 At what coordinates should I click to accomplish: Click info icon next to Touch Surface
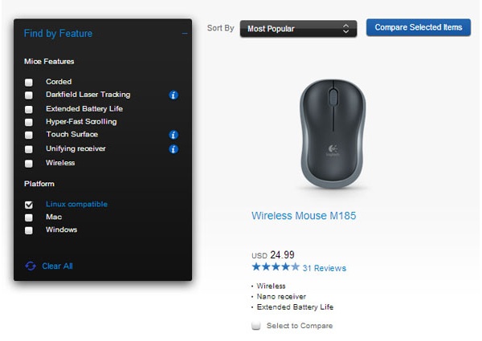pyautogui.click(x=174, y=135)
